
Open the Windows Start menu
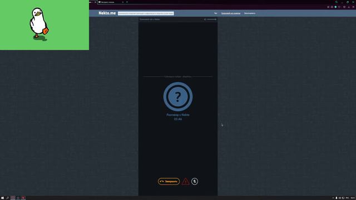(x=2, y=198)
